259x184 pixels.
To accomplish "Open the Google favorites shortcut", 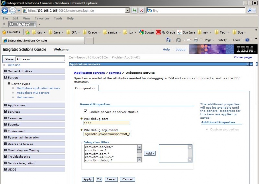I will coord(146,32).
